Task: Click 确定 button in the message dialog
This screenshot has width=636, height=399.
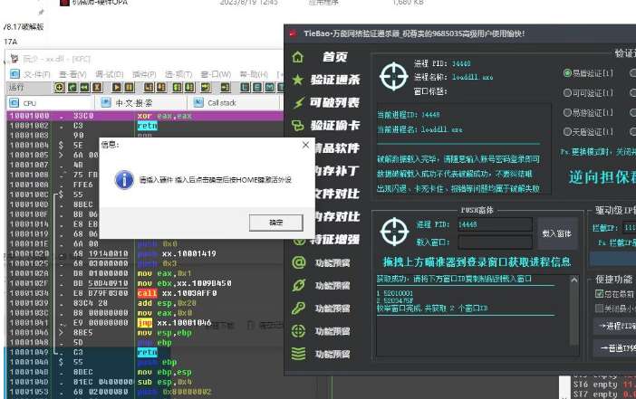Action: [x=276, y=222]
